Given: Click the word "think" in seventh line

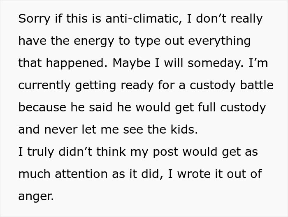Looking at the screenshot, I should [111, 152].
